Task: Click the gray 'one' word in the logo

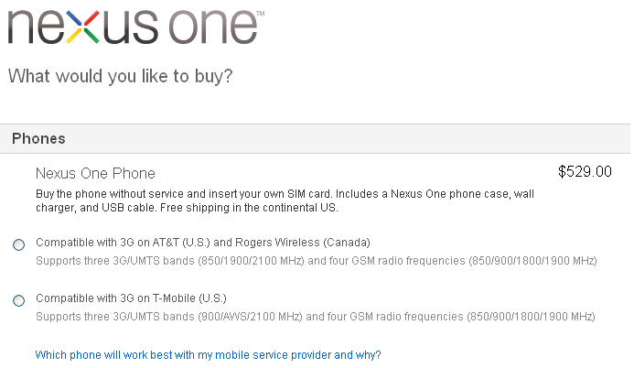Action: pyautogui.click(x=212, y=27)
